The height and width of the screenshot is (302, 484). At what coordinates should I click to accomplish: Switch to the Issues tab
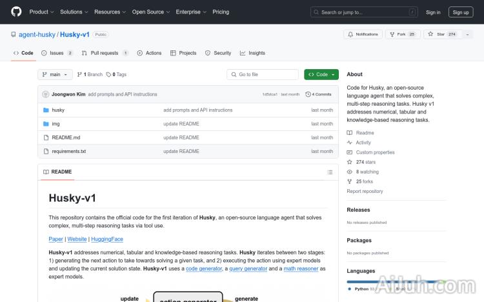pyautogui.click(x=57, y=53)
